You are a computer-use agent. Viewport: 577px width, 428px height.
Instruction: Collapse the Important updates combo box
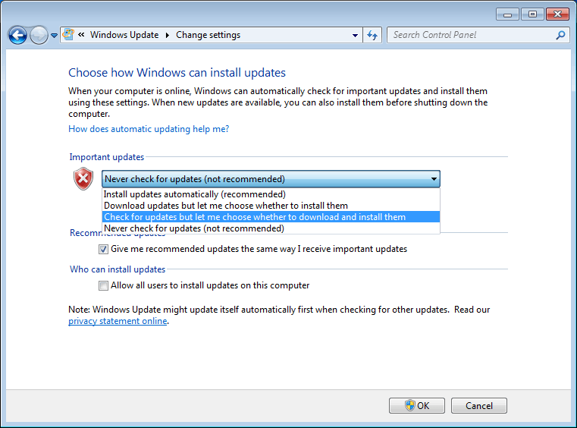pyautogui.click(x=271, y=179)
